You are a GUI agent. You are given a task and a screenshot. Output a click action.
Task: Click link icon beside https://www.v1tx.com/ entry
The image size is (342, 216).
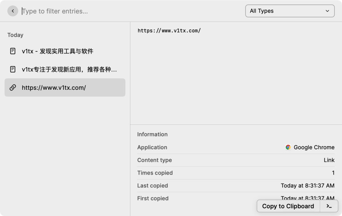(x=13, y=87)
